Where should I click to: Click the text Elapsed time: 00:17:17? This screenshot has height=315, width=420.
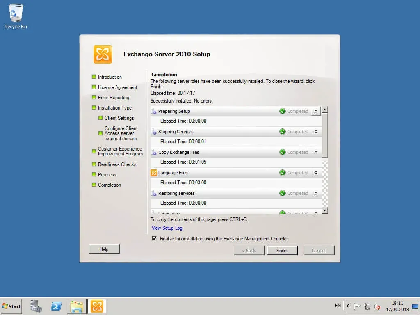point(173,93)
